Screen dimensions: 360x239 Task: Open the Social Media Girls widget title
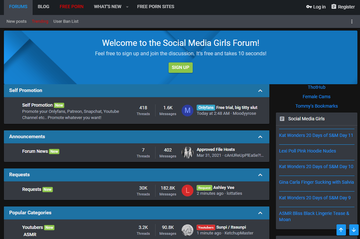(x=307, y=119)
